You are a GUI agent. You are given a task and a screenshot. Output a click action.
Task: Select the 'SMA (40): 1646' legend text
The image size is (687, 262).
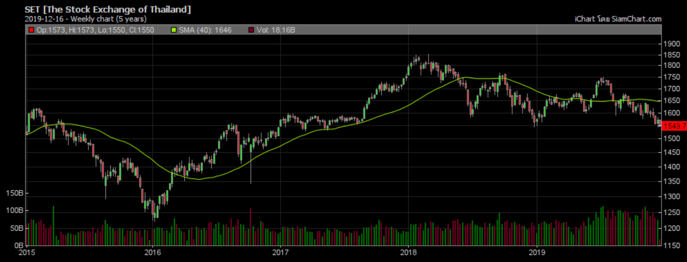(x=205, y=30)
